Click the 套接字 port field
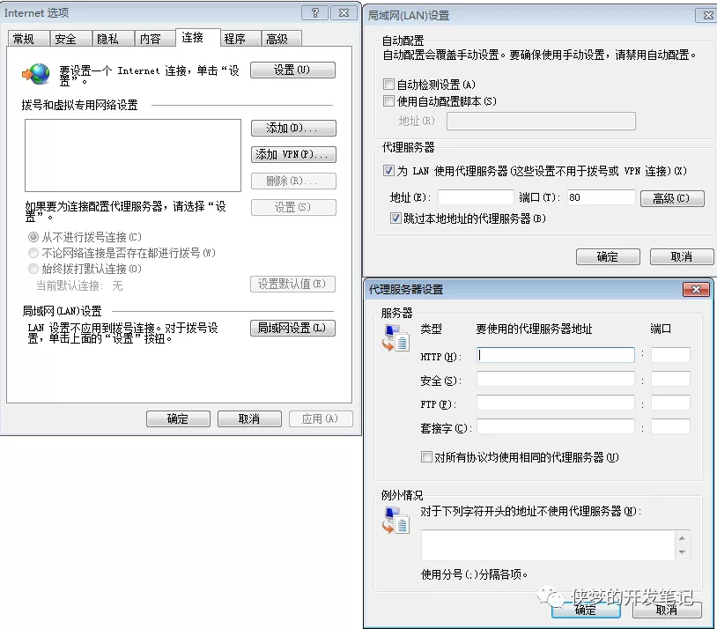Viewport: 717px width, 629px height. pyautogui.click(x=670, y=426)
